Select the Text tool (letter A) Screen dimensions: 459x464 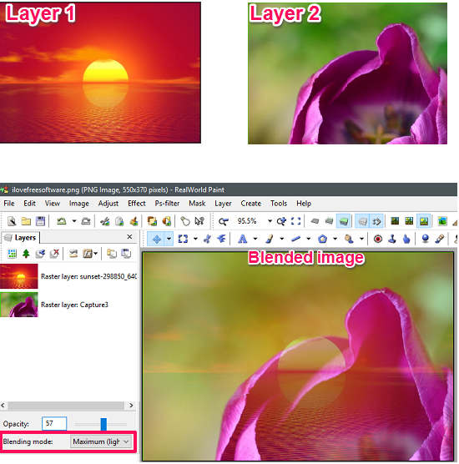pyautogui.click(x=242, y=239)
